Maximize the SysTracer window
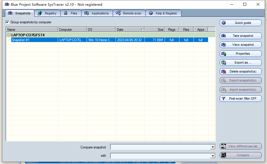Screen dimensions: 267x164 pyautogui.click(x=245, y=4)
